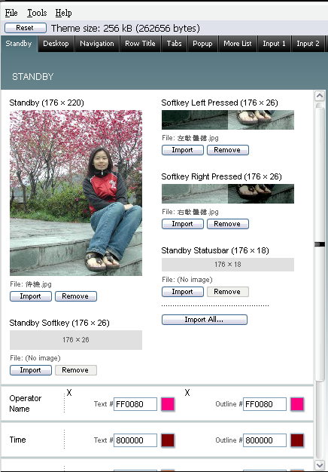Open the File menu
The height and width of the screenshot is (472, 328).
pos(11,13)
